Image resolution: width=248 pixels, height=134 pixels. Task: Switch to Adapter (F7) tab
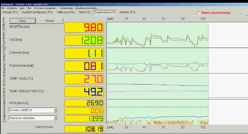(x=128, y=12)
